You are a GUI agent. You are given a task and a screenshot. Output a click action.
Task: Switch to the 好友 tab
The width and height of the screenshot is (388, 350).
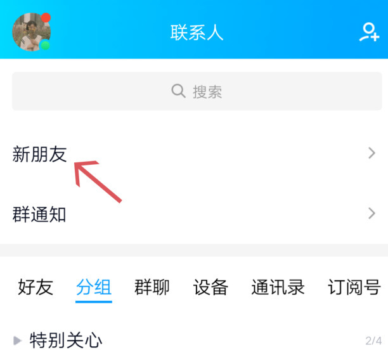click(x=36, y=287)
